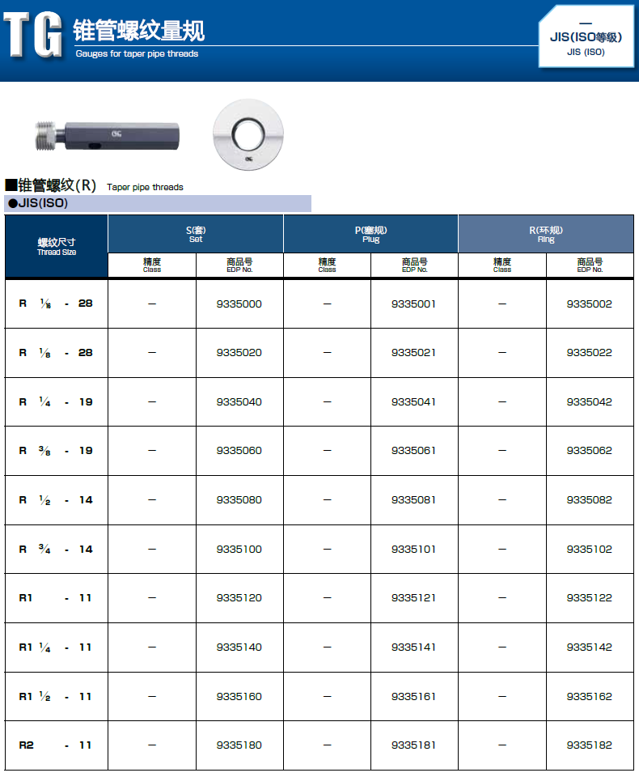
Task: Click the TG logo lettering
Action: tap(33, 35)
